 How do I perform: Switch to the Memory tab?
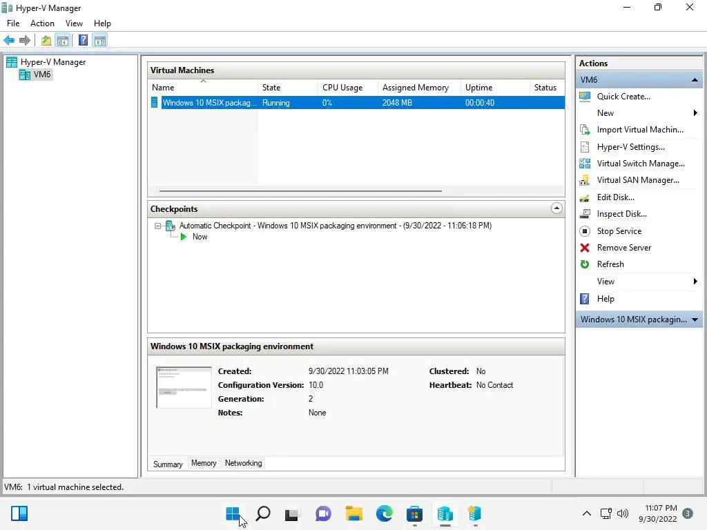[204, 463]
